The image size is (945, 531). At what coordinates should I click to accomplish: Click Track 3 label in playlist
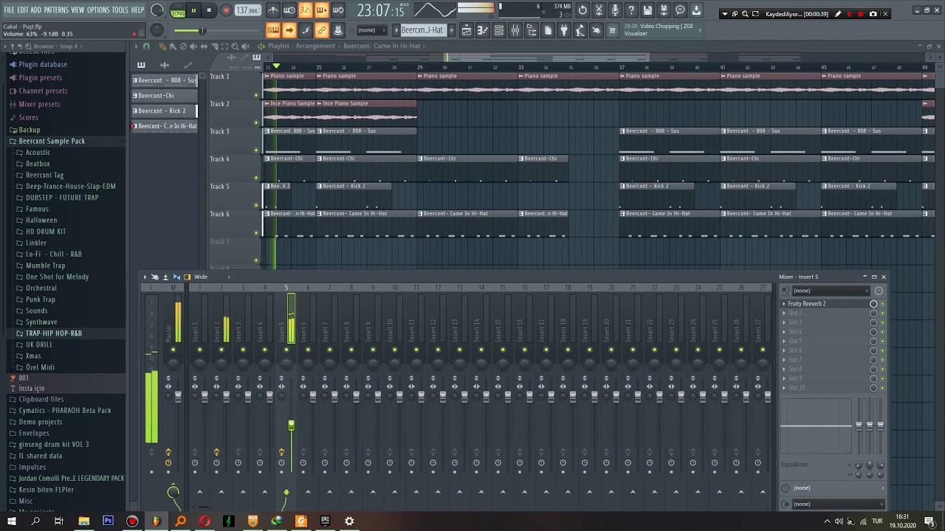coord(219,131)
